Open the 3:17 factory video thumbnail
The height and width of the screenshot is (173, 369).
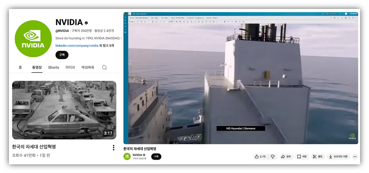[x=64, y=110]
